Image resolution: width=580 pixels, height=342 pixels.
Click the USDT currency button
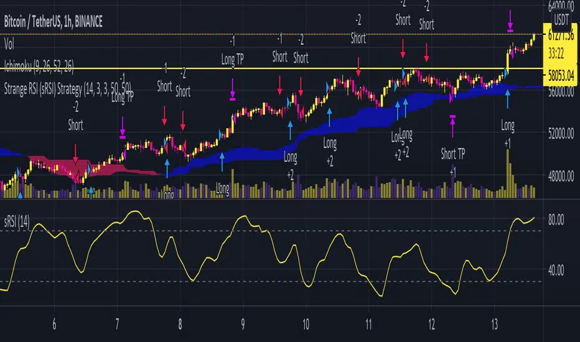(x=561, y=19)
